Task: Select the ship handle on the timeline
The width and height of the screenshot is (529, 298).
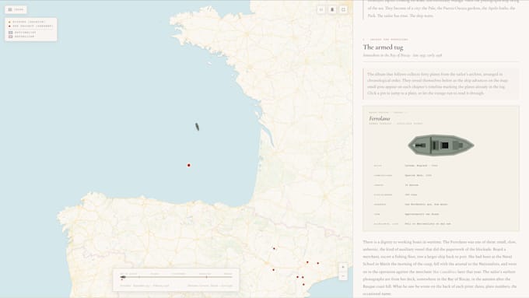Action: click(x=123, y=277)
